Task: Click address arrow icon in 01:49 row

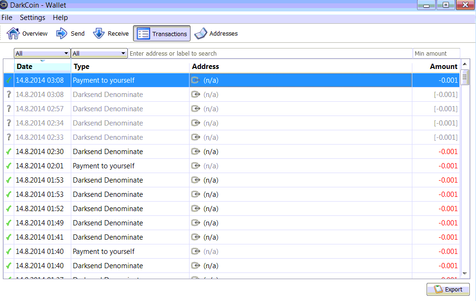Action: coord(196,223)
